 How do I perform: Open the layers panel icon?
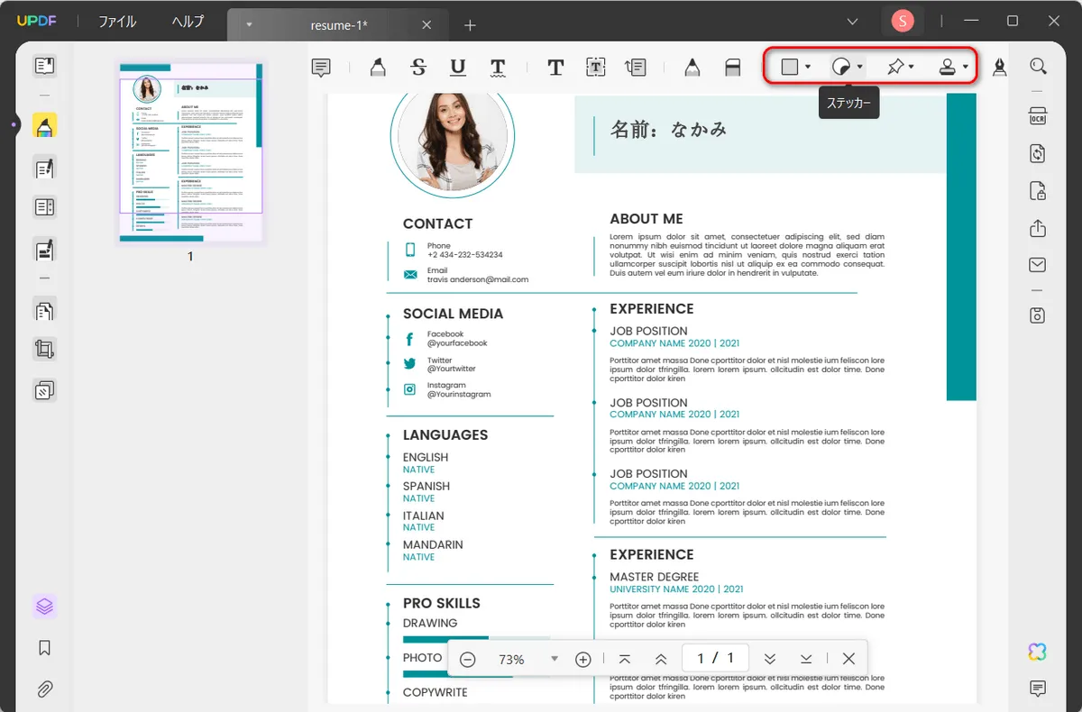click(x=44, y=607)
